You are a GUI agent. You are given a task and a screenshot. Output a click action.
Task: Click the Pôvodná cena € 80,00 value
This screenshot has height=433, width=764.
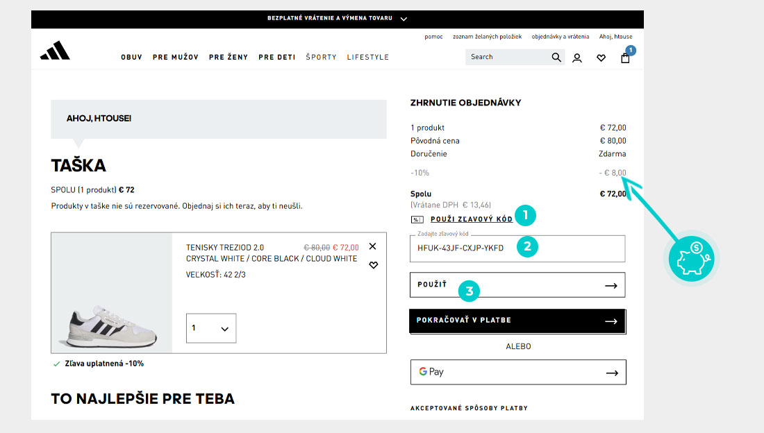click(x=613, y=141)
